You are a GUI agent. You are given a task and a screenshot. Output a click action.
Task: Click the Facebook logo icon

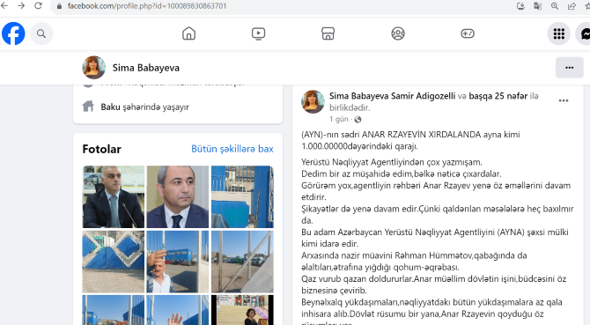click(x=13, y=33)
